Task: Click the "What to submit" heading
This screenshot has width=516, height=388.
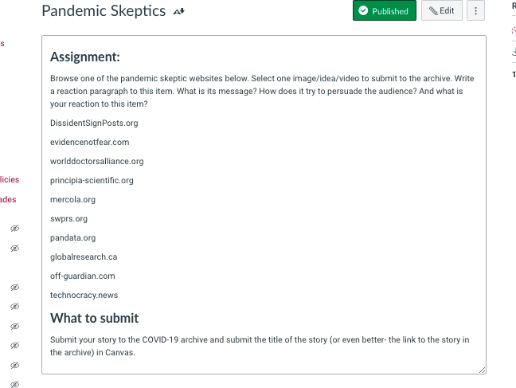Action: [94, 318]
